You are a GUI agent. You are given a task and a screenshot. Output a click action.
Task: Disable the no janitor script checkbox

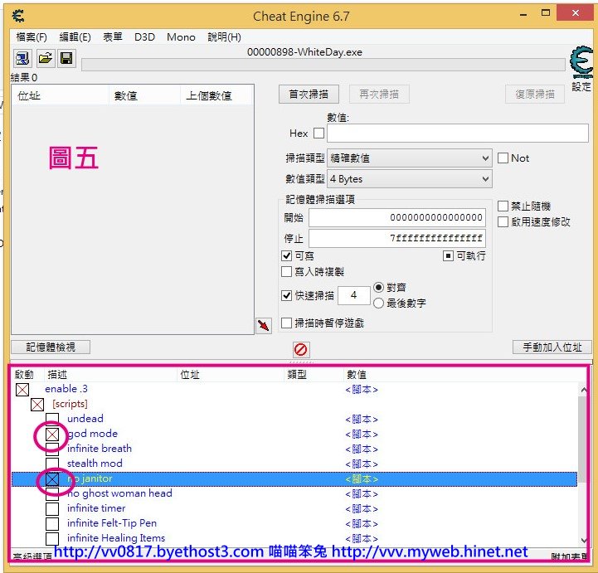(x=52, y=478)
